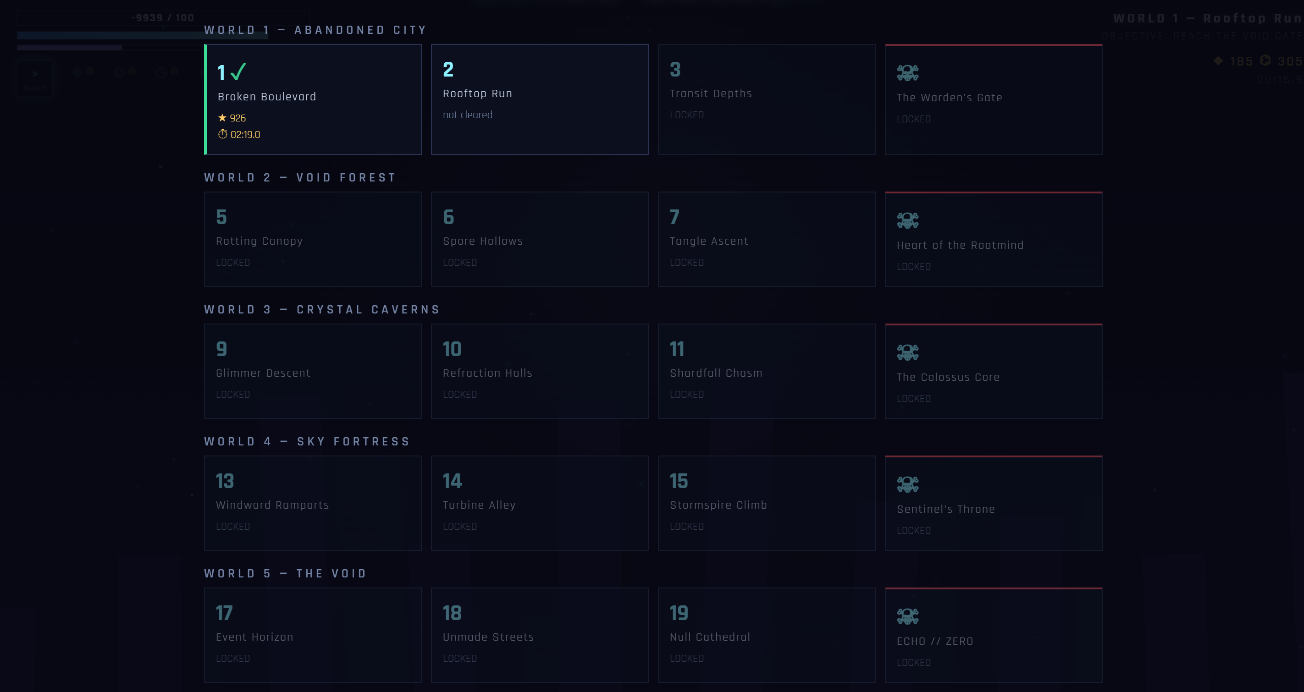1304x692 pixels.
Task: Pick the Spore Hollows level card
Action: click(540, 239)
